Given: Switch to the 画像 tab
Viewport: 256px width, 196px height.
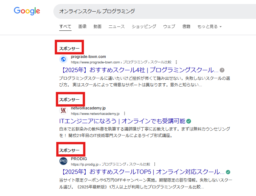Looking at the screenshot, I should click(x=82, y=26).
